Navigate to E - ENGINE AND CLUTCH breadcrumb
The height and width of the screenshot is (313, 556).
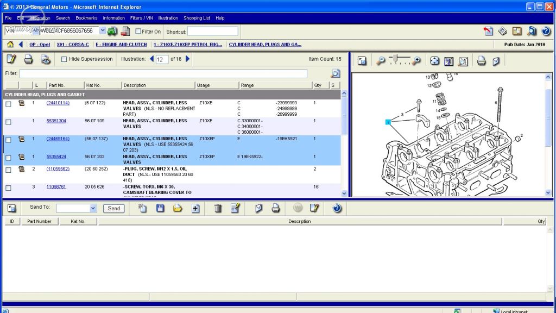[121, 45]
